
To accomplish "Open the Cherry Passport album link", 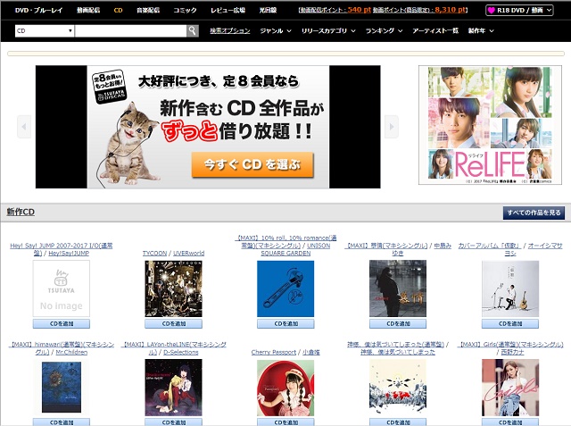I will coord(274,352).
